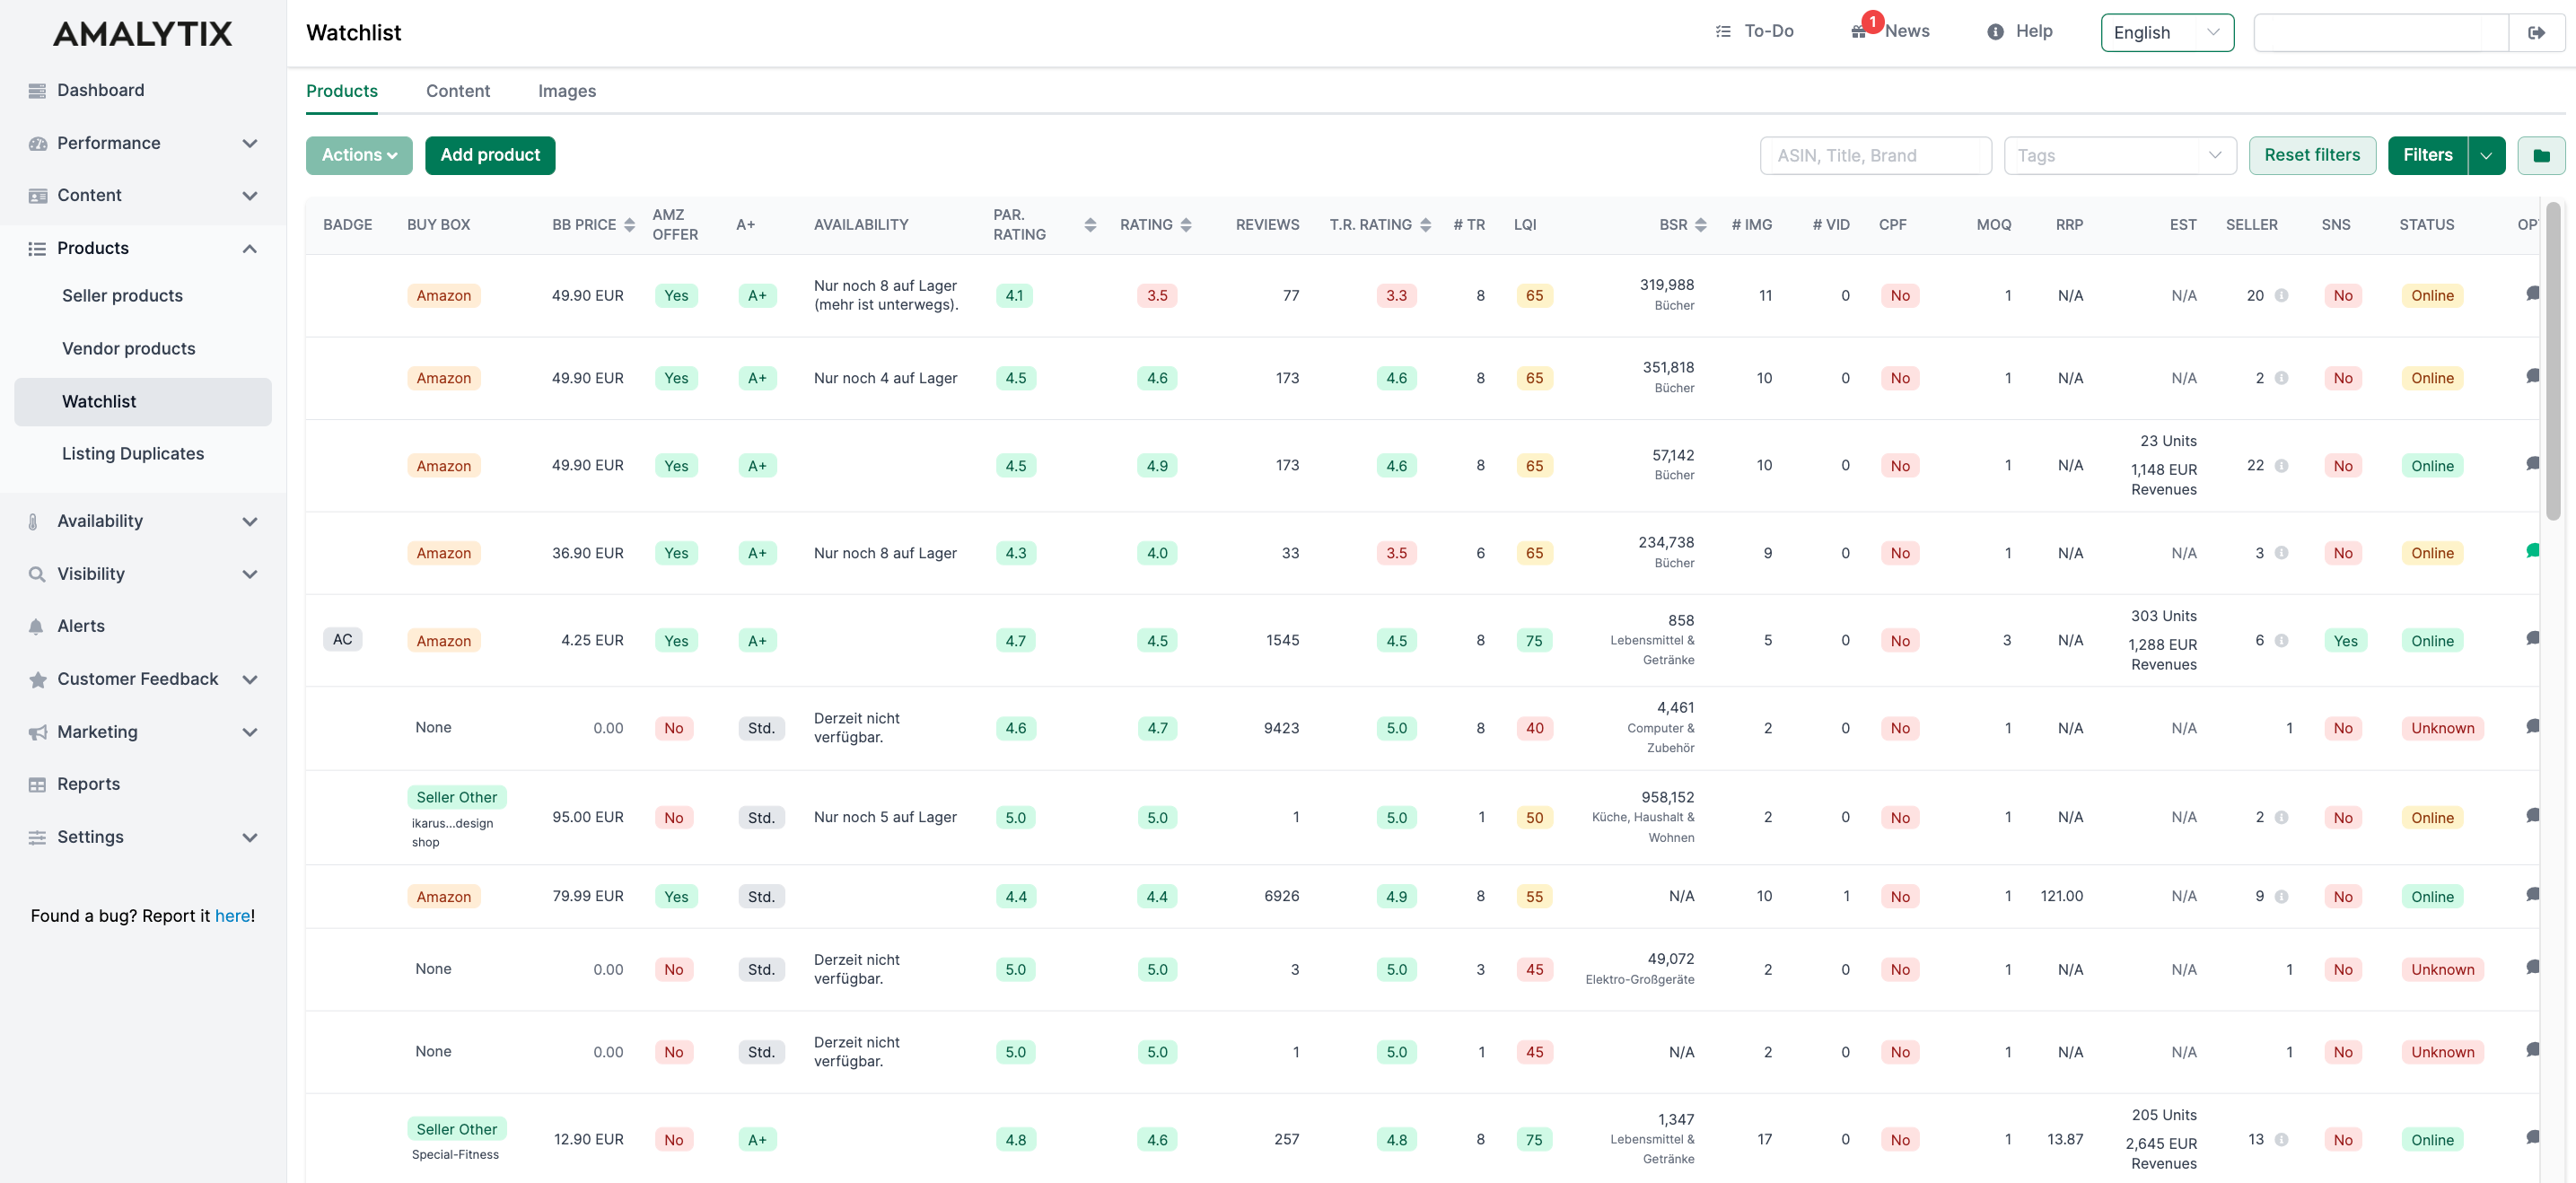Click the 'Seller Other' badge for ikarus...design shop
This screenshot has width=2576, height=1183.
[456, 797]
